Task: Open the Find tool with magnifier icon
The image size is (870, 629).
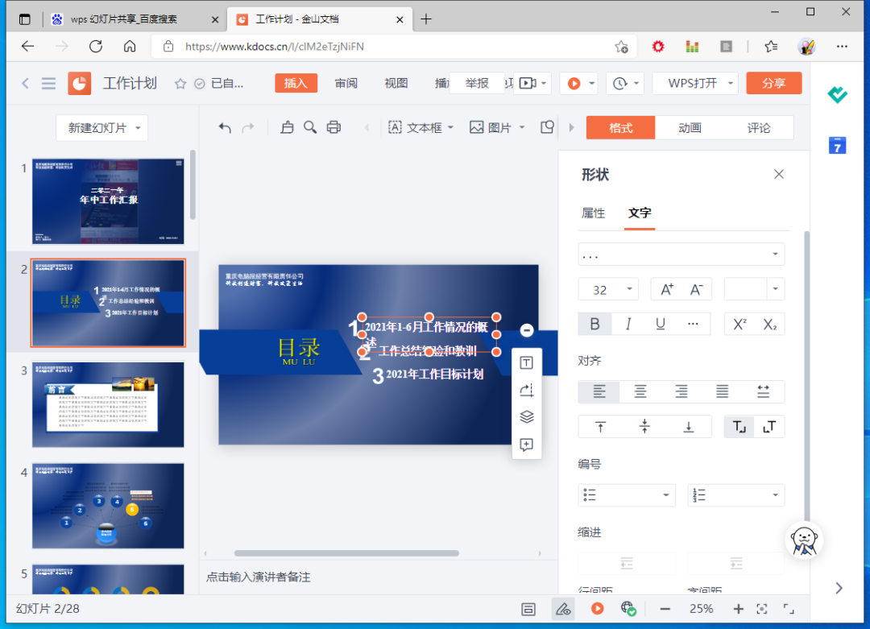Action: (x=311, y=126)
